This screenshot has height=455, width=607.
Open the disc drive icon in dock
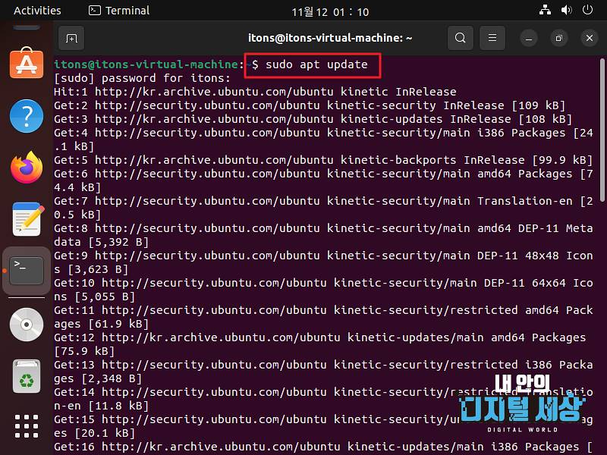pyautogui.click(x=27, y=325)
